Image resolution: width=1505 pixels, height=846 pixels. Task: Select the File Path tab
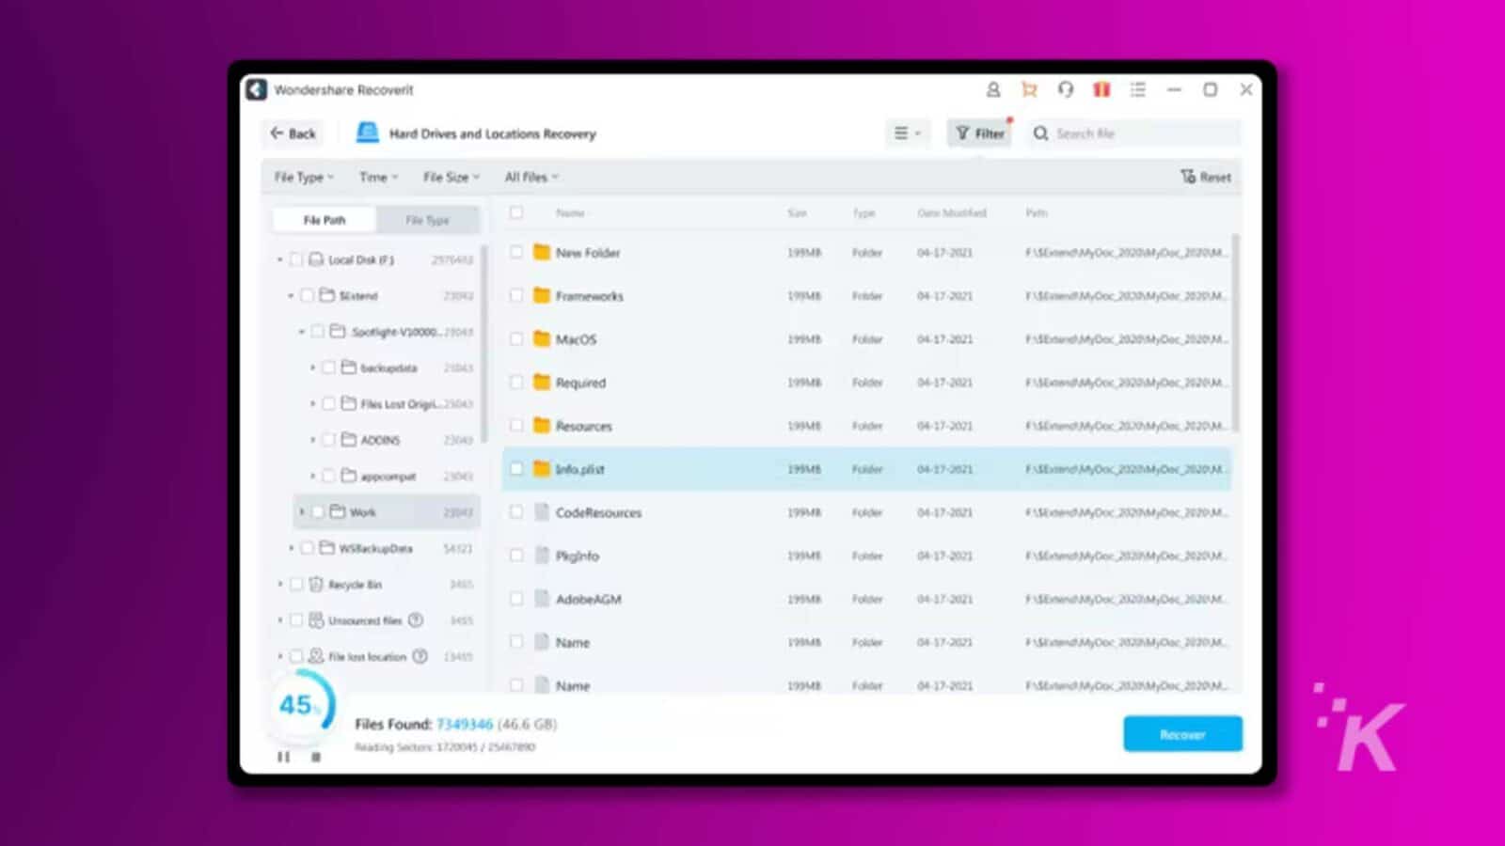click(325, 220)
